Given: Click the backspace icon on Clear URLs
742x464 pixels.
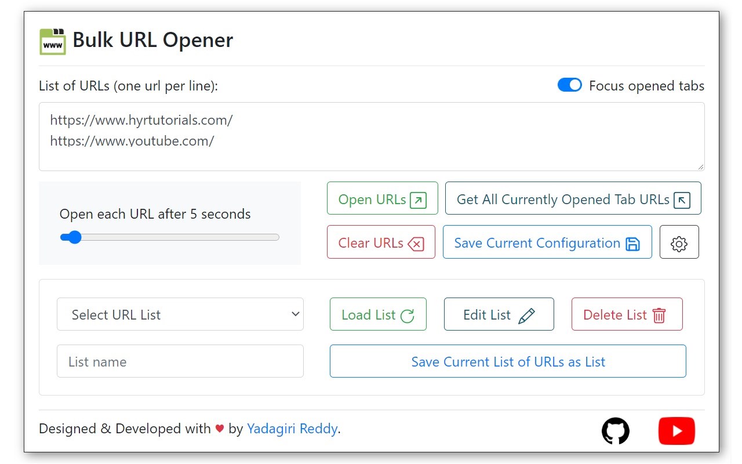Looking at the screenshot, I should coord(416,244).
